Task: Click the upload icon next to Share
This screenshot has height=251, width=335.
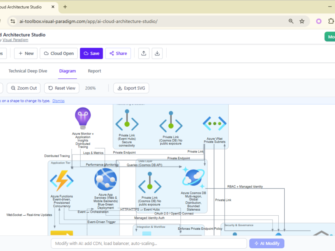Action: pyautogui.click(x=144, y=53)
